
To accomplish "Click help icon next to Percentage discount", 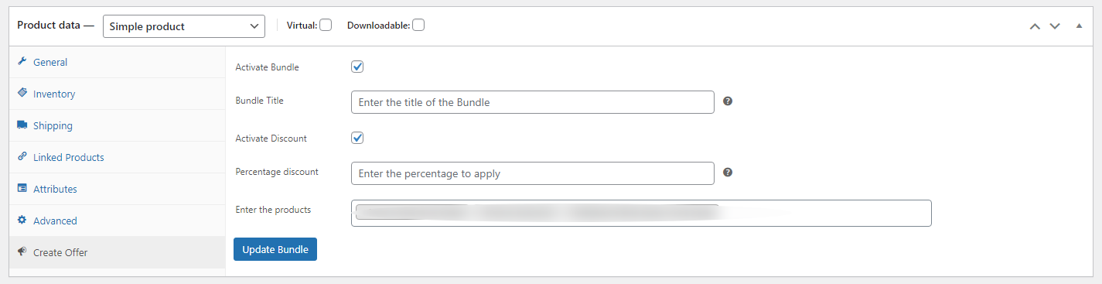I will click(x=728, y=173).
